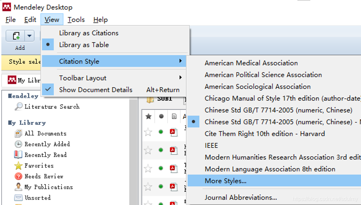The height and width of the screenshot is (205, 361).
Task: Open PDF icon of fourth document row
Action: pyautogui.click(x=173, y=187)
